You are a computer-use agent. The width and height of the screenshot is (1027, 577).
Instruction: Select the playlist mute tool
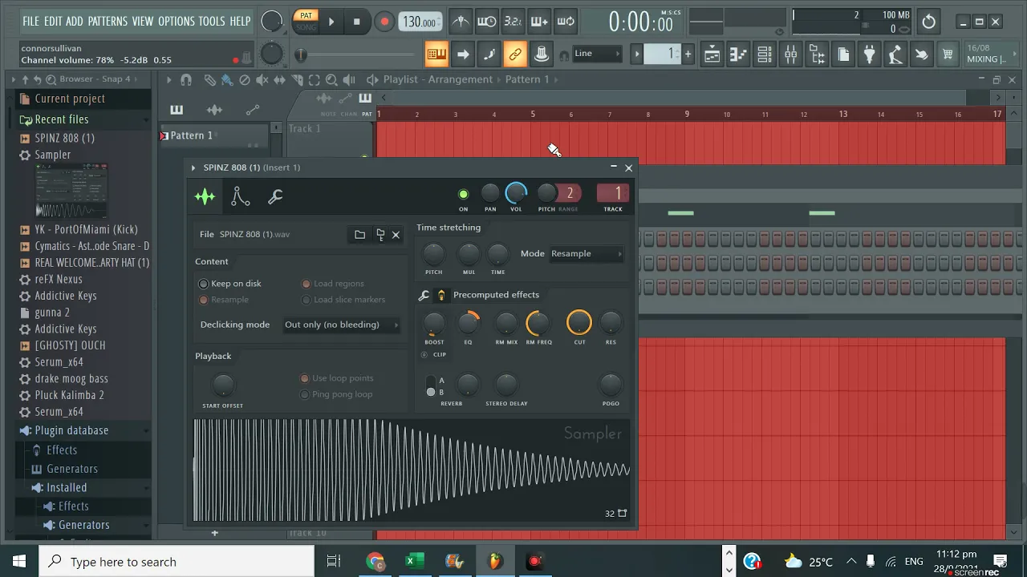262,79
